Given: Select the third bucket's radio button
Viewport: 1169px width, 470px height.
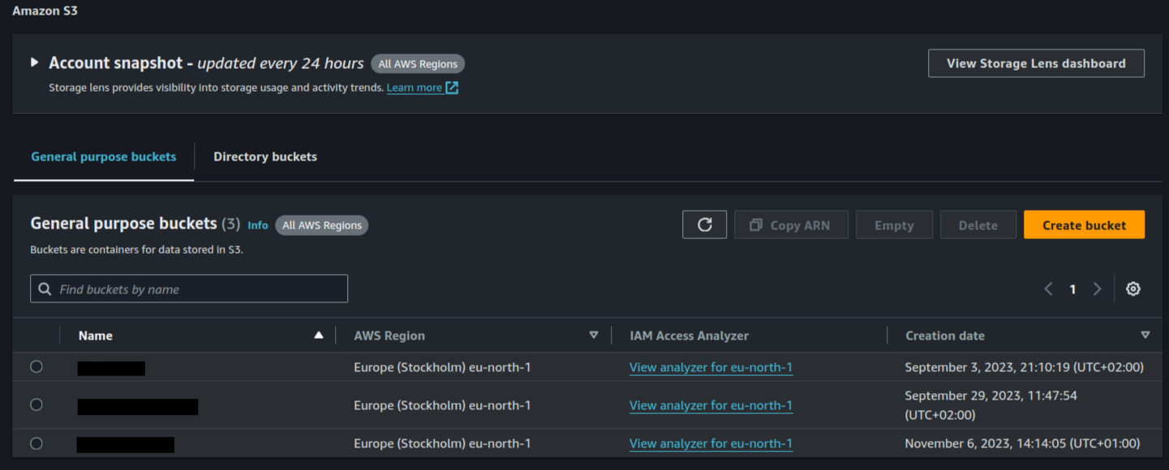Looking at the screenshot, I should pyautogui.click(x=36, y=443).
